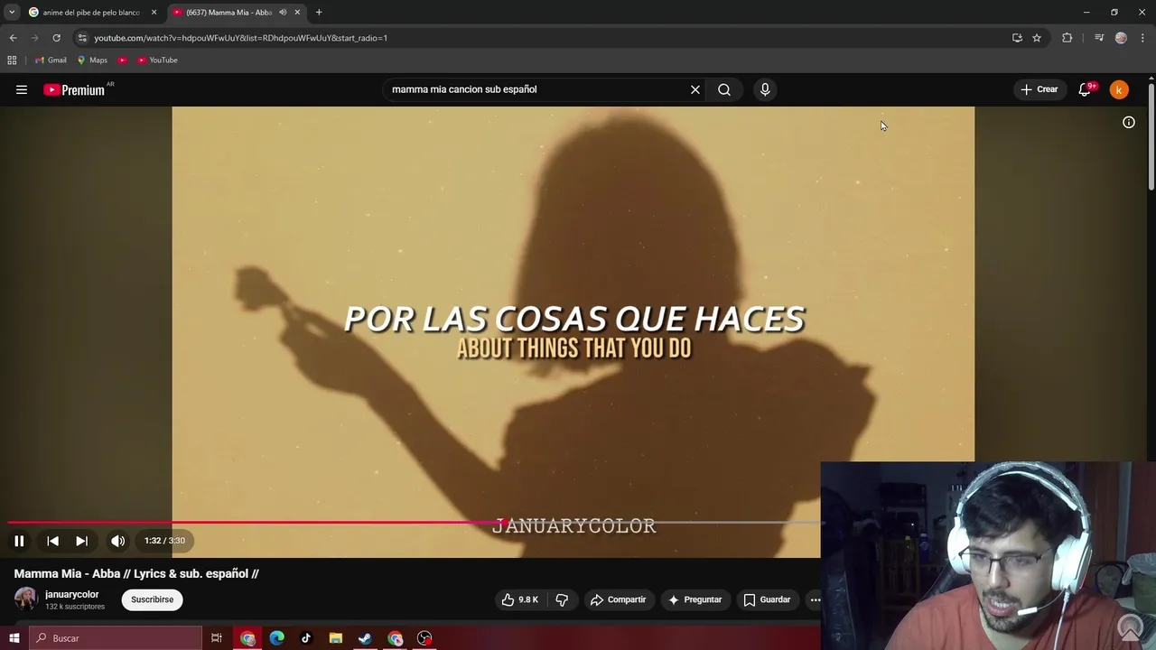Go back with the browser back arrow
This screenshot has width=1156, height=650.
pos(13,38)
